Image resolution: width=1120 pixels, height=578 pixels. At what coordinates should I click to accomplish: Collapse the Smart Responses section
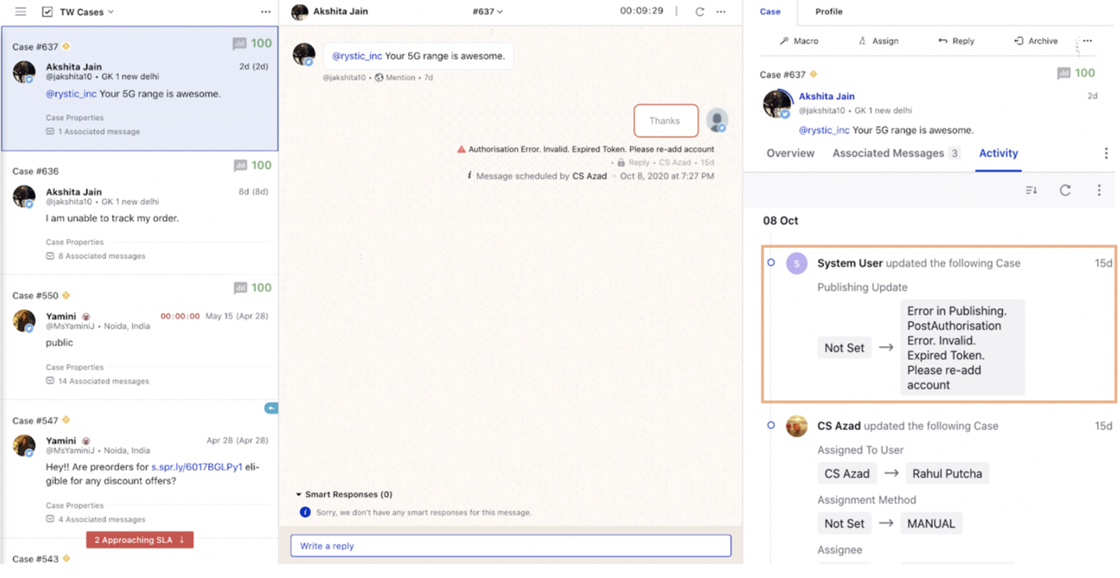tap(298, 494)
